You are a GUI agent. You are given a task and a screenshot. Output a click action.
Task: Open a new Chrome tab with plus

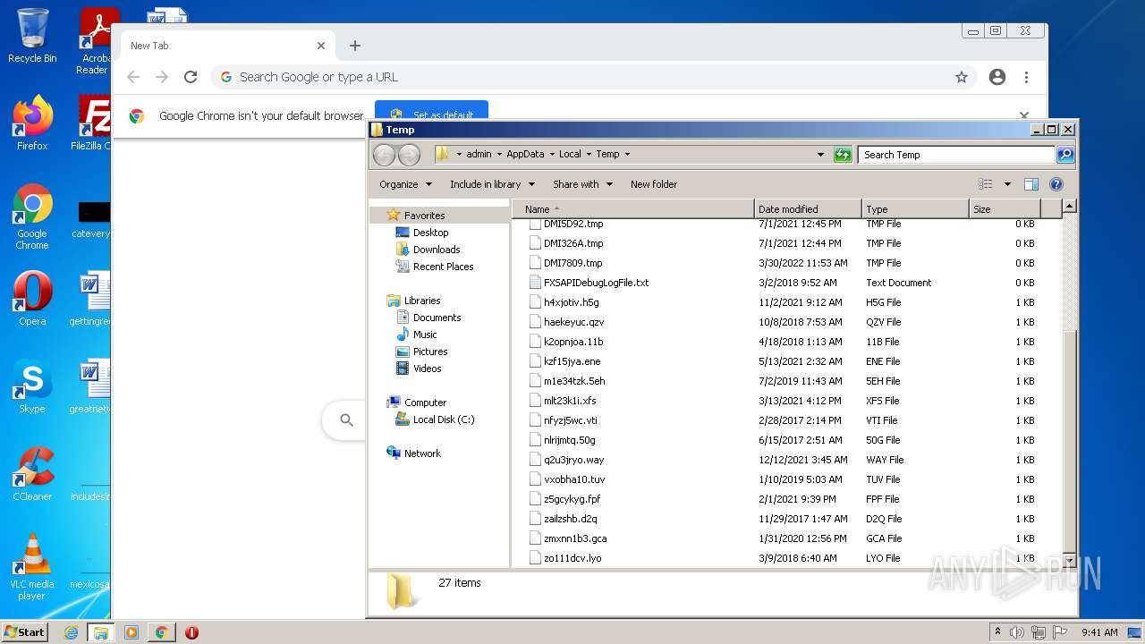pos(355,46)
